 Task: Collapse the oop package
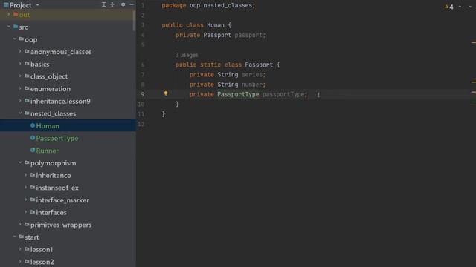[x=14, y=39]
